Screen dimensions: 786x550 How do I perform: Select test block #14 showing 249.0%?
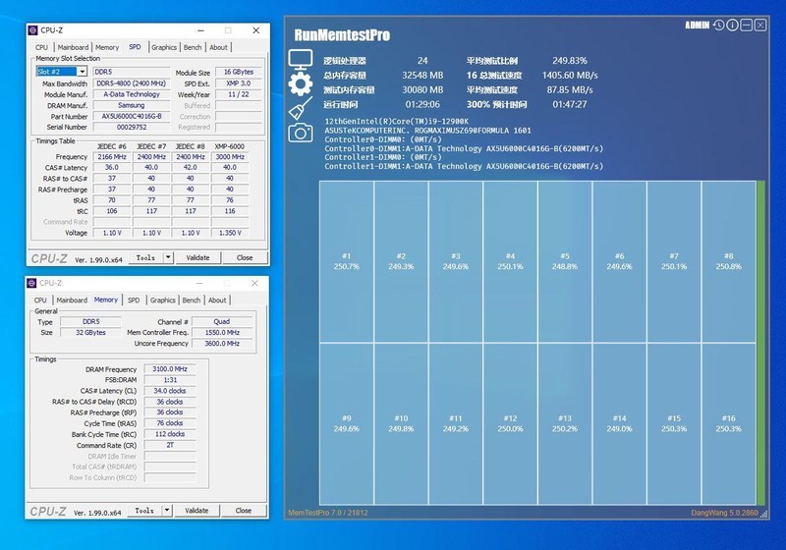(x=620, y=423)
